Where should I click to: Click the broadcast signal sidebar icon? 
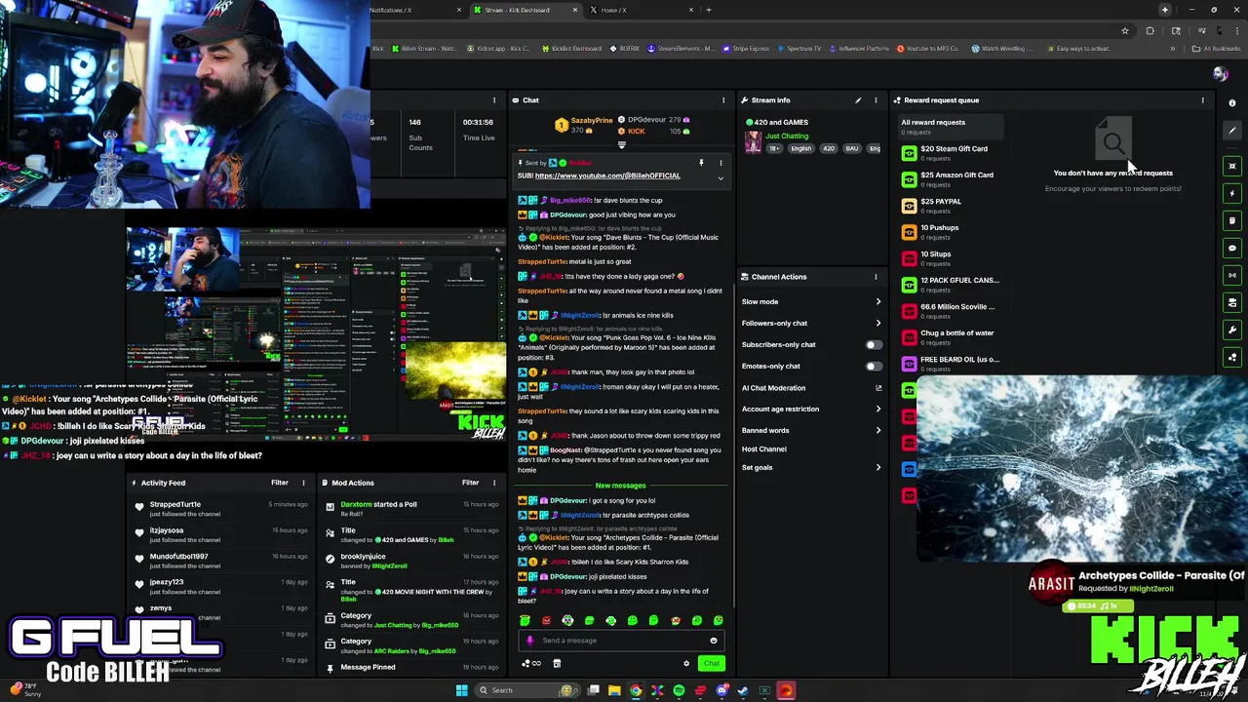1232,275
